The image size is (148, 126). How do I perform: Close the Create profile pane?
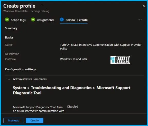[144, 6]
